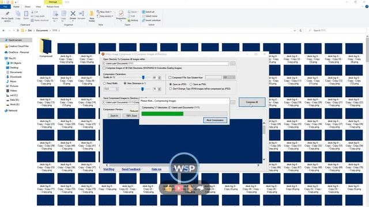Click the Abort Compression button
The width and height of the screenshot is (369, 207).
point(215,120)
